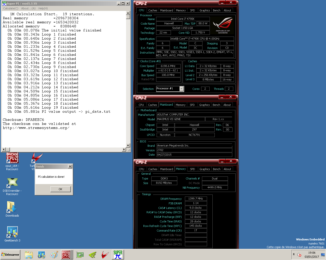The height and width of the screenshot is (260, 326).
Task: Open Memory tab in top CPU-Z window
Action: (181, 10)
